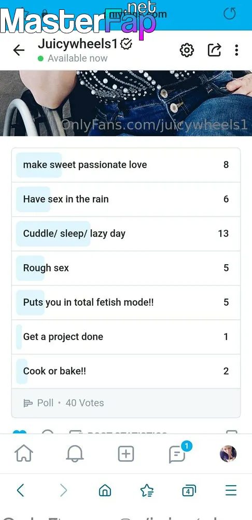Share the Juicywheels1 profile
The image size is (252, 520).
214,50
